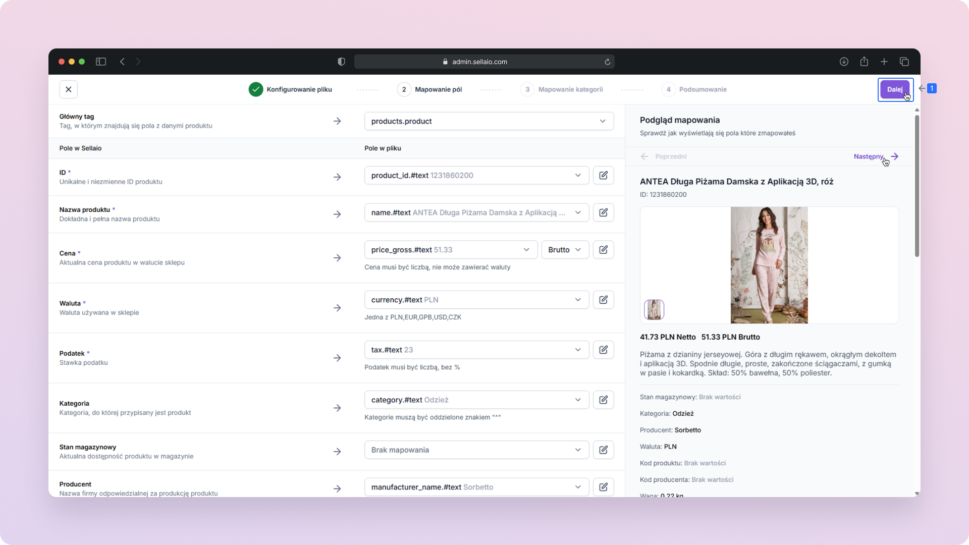The height and width of the screenshot is (545, 969).
Task: Click the previous preview arrow icon
Action: 644,156
